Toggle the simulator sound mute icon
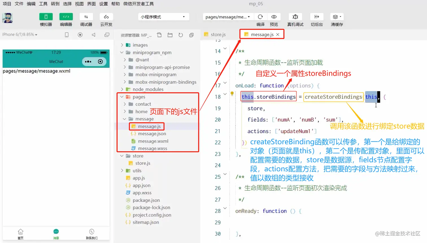The image size is (427, 243). point(93,35)
